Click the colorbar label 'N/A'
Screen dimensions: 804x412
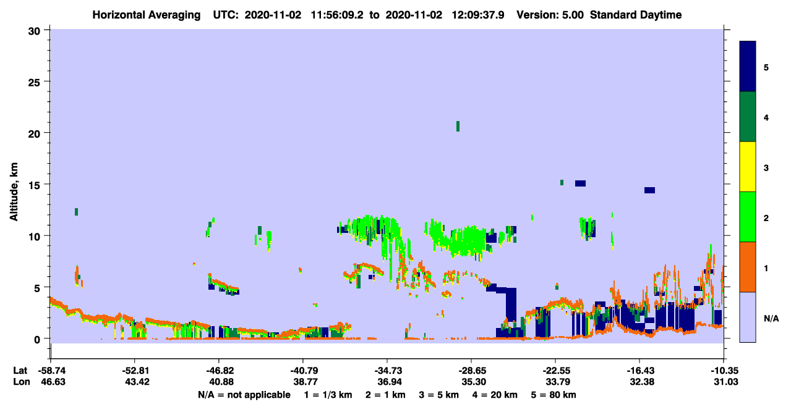point(771,318)
